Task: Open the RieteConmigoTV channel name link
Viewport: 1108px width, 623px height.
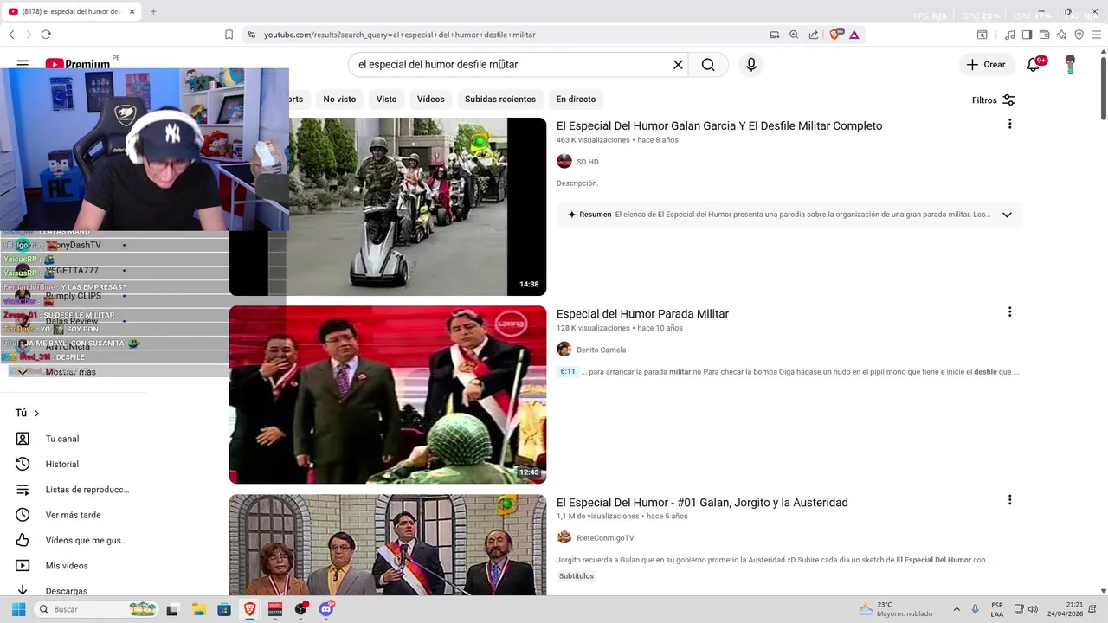Action: click(605, 538)
